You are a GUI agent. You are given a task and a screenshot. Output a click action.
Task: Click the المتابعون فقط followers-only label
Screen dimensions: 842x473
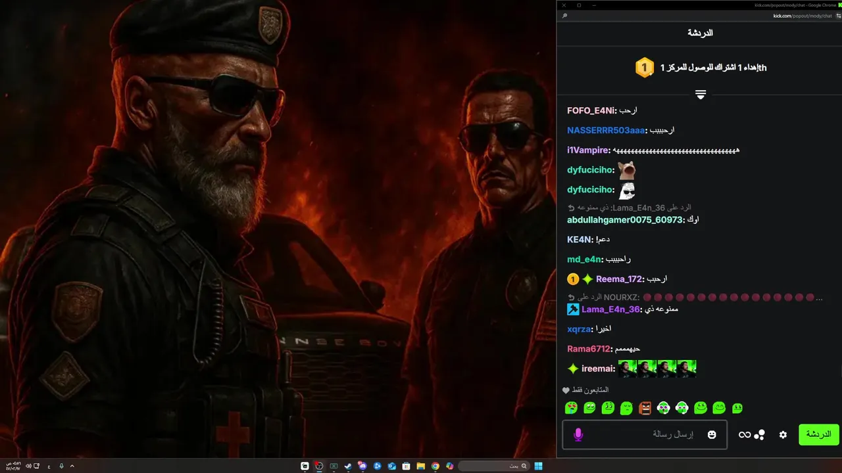pyautogui.click(x=591, y=390)
